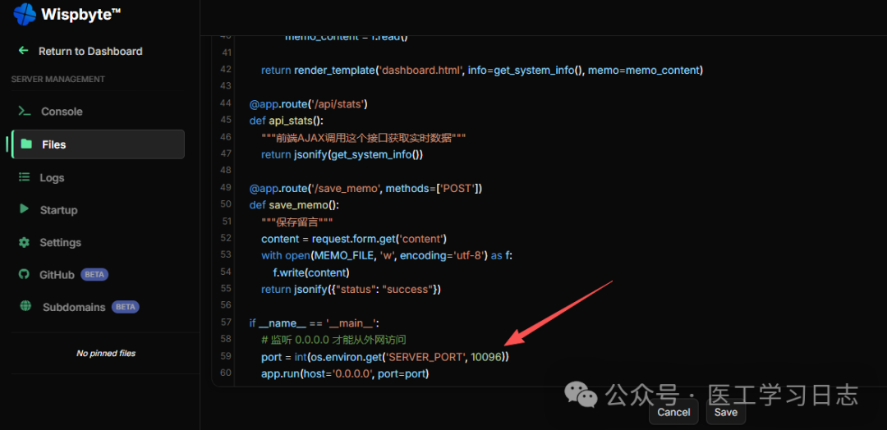Click the with open(MEMO_FILE line

tap(386, 255)
